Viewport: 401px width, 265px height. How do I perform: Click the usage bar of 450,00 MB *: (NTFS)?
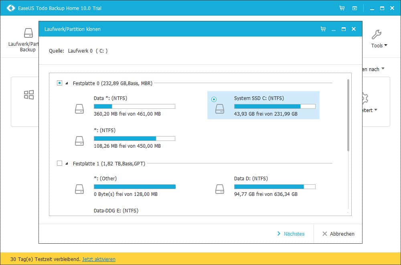(134, 139)
